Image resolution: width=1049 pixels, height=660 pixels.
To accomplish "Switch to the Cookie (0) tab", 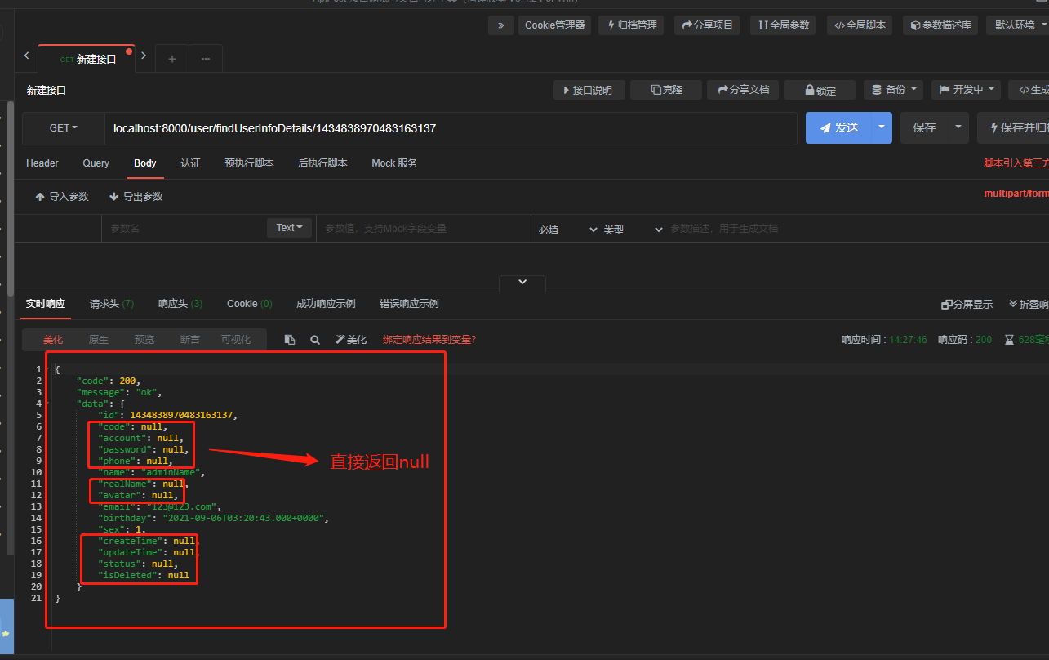I will [249, 304].
